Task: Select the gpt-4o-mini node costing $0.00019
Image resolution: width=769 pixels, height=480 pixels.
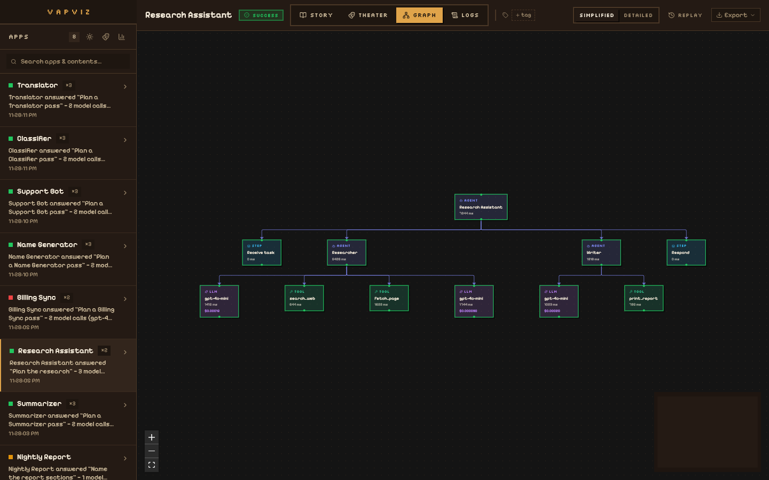Action: pos(219,301)
